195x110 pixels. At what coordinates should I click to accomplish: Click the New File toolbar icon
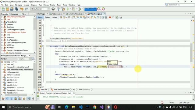coord(3,9)
